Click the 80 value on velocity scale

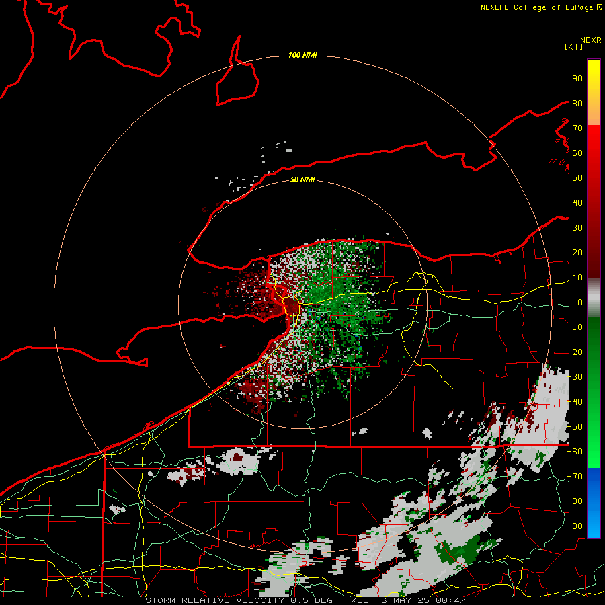click(577, 104)
